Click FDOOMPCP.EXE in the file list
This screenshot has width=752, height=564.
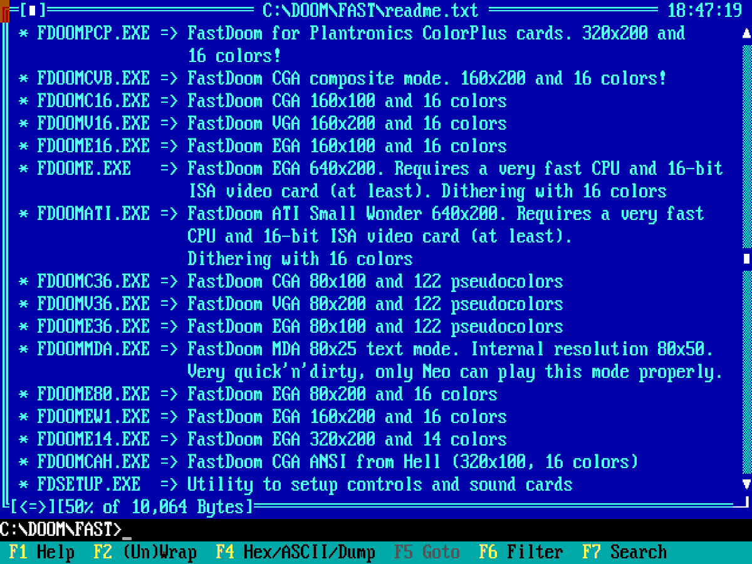[94, 33]
